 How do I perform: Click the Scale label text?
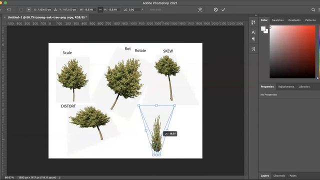(x=67, y=52)
